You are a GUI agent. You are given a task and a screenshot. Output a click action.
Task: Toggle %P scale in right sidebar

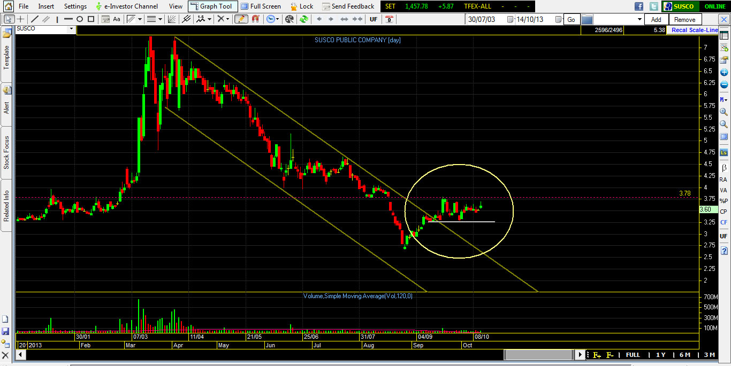pos(724,201)
